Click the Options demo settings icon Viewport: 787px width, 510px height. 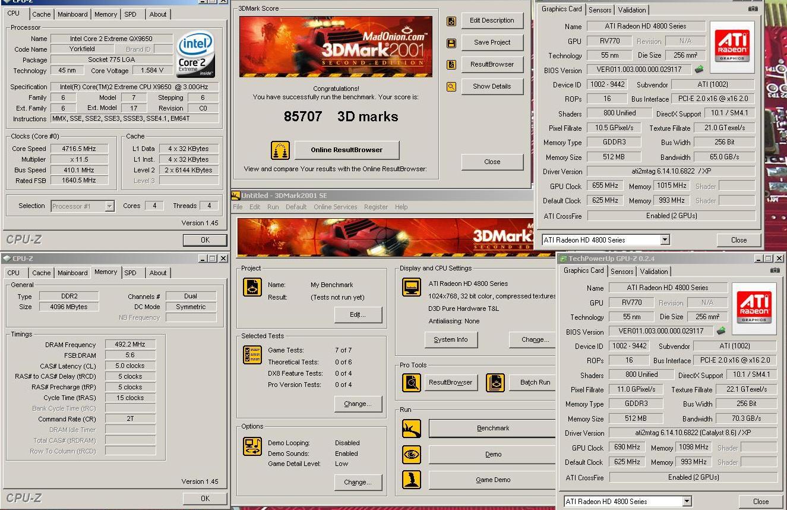coord(252,446)
